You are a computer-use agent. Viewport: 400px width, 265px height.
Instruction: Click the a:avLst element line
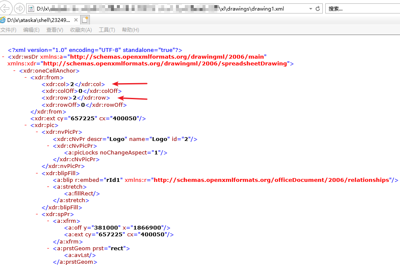80,255
